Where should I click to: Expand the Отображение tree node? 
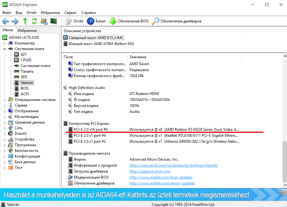pyautogui.click(x=5, y=111)
